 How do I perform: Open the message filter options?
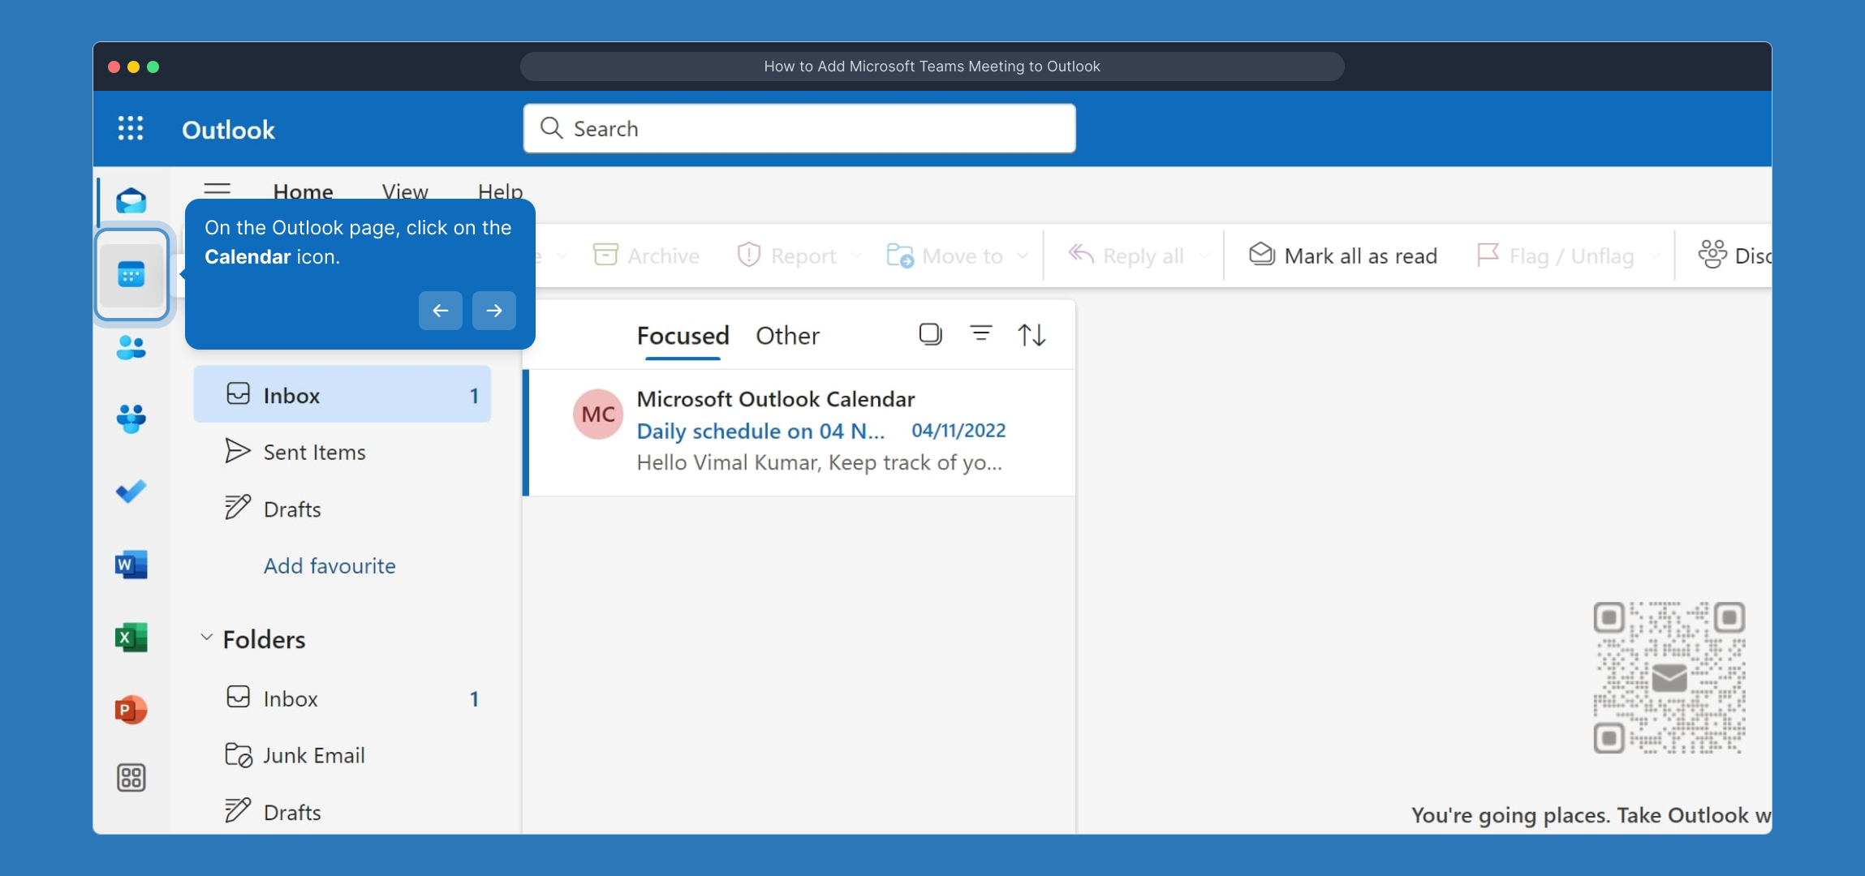tap(980, 334)
